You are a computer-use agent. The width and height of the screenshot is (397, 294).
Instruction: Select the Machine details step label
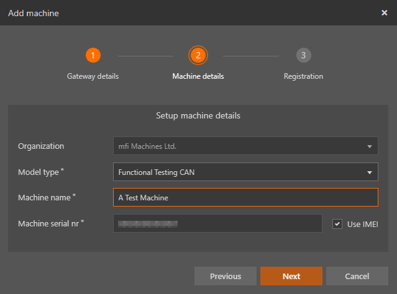(x=198, y=76)
